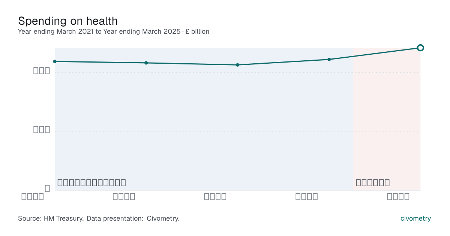450x236 pixels.
Task: Click the leftmost x-axis year label
Action: click(33, 197)
